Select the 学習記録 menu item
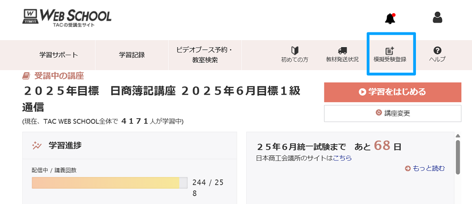Viewport: 472px width, 204px height. pos(132,55)
